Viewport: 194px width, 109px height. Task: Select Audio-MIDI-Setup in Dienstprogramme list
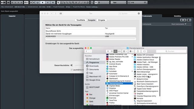point(144,77)
